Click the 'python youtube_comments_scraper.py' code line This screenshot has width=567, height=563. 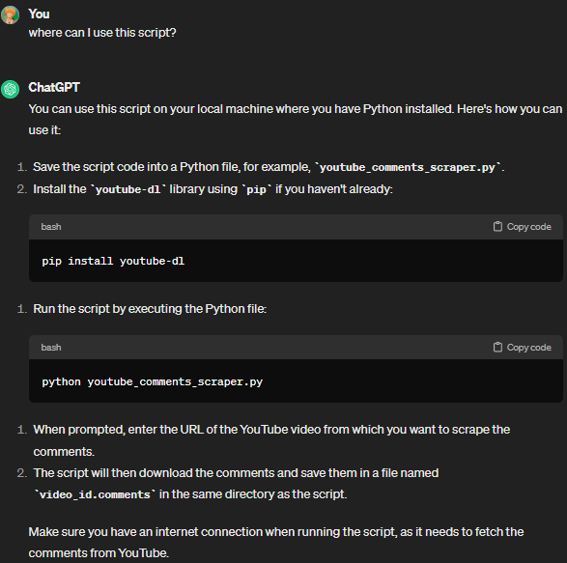click(153, 381)
